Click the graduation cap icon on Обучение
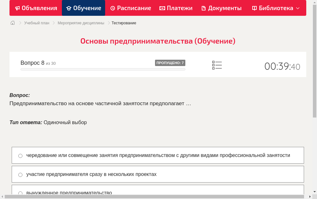 coord(69,8)
